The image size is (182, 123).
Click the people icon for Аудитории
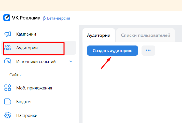[8, 48]
